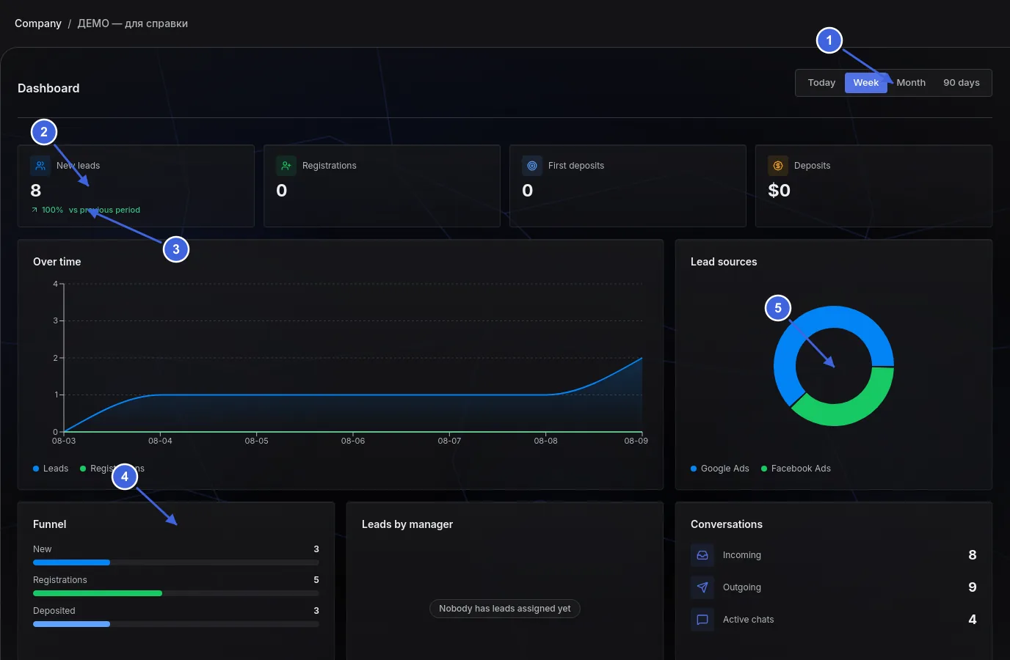Screen dimensions: 1010x660
Task: Click the 08-06 date on the chart axis
Action: click(x=353, y=441)
